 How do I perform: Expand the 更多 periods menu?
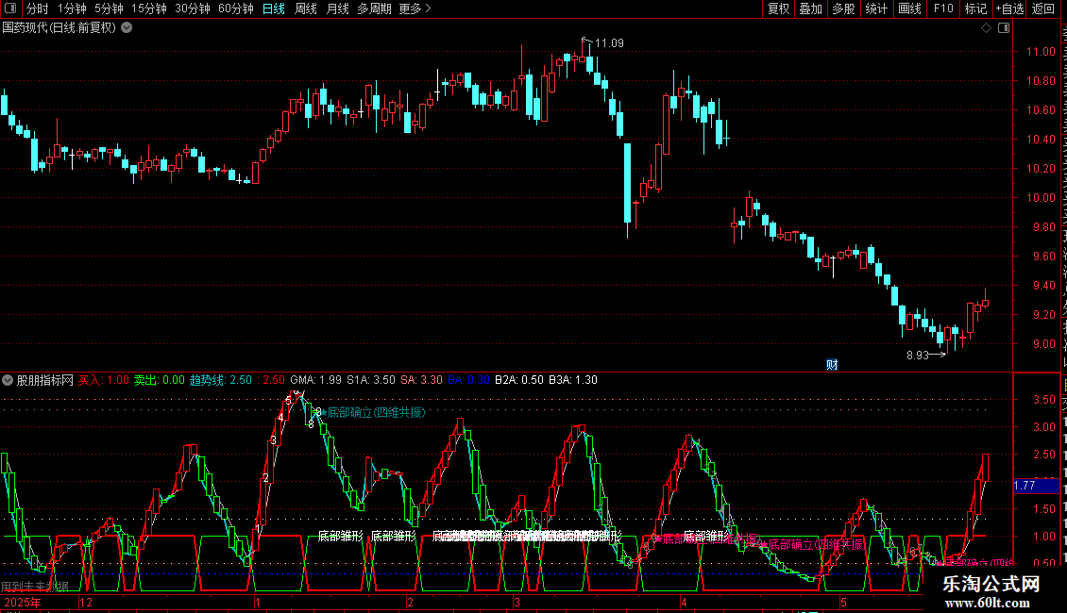pos(415,8)
